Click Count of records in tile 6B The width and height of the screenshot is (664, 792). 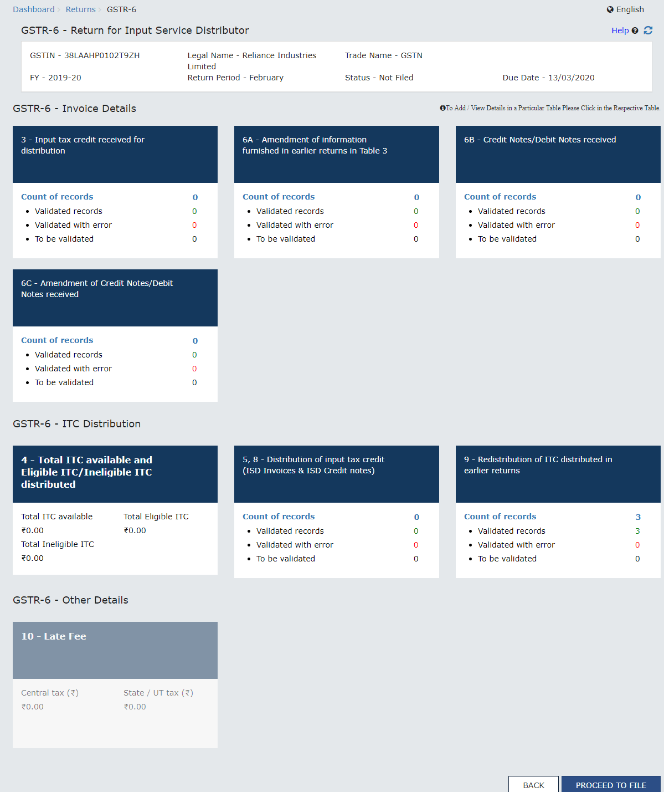[x=500, y=197]
